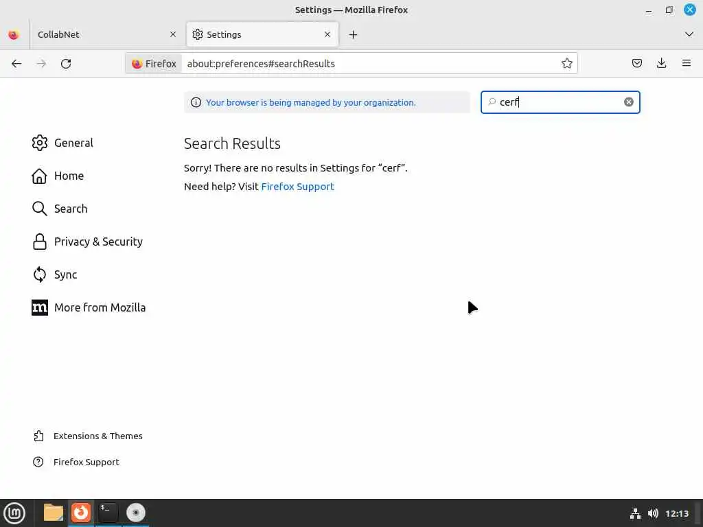
Task: Open the network tray icon
Action: tap(635, 513)
